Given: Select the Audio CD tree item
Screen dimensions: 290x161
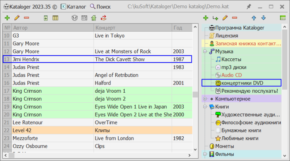Looking at the screenshot, I should (232, 75).
